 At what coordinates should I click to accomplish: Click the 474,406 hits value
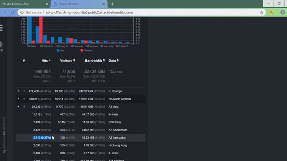click(34, 91)
